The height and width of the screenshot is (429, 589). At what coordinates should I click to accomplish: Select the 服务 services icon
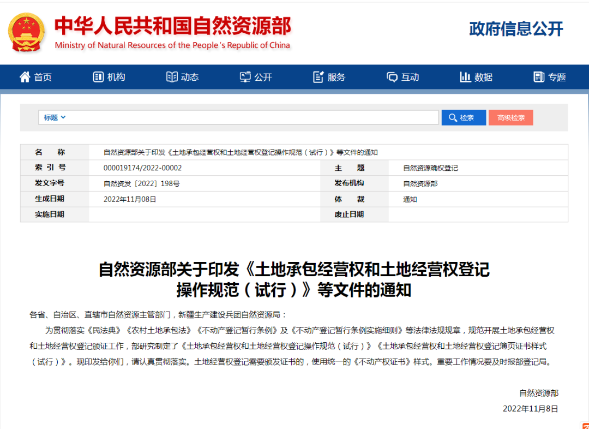(x=318, y=76)
